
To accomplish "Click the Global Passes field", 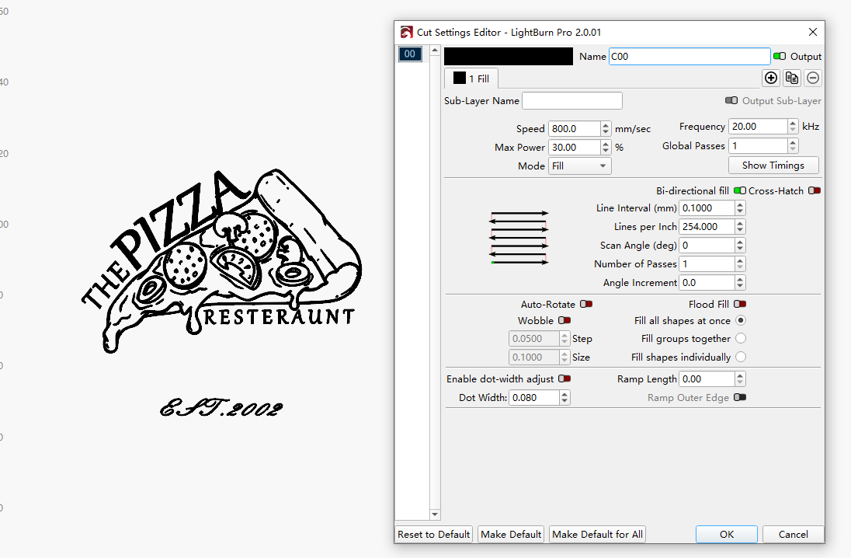I will coord(758,145).
